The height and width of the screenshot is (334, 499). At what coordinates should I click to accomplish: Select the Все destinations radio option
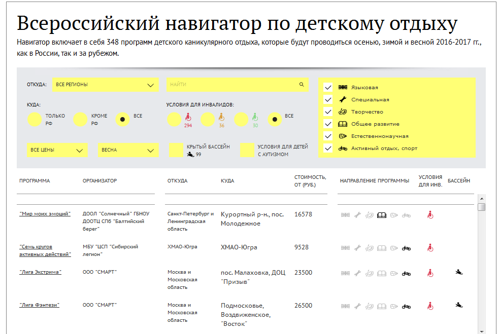[122, 120]
